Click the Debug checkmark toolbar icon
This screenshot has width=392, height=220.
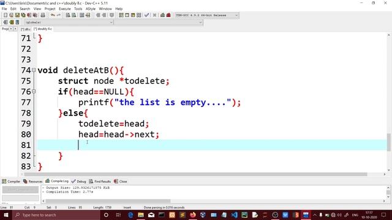pyautogui.click(x=147, y=15)
